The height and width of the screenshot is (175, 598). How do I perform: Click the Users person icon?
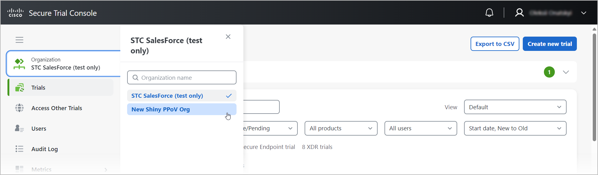[19, 128]
